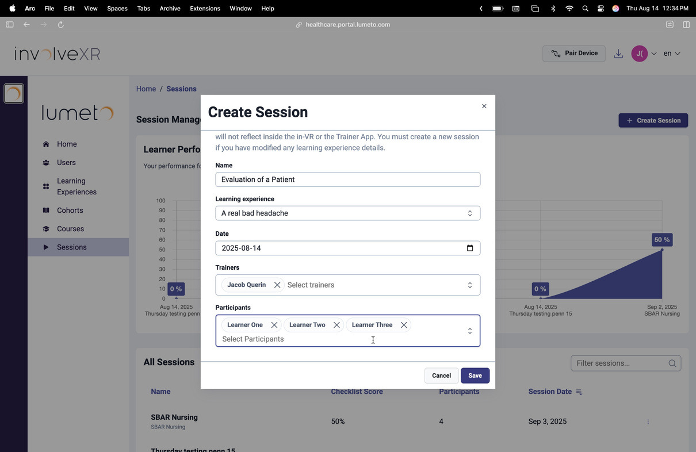The image size is (696, 452).
Task: Remove Jacob Querin trainer chip
Action: point(277,285)
